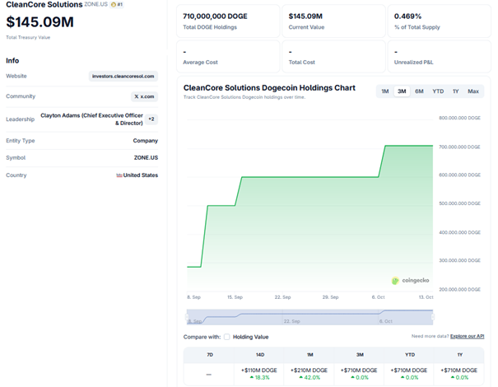Click the Dogecoin rank #1 badge icon
This screenshot has width=498, height=387.
point(114,5)
